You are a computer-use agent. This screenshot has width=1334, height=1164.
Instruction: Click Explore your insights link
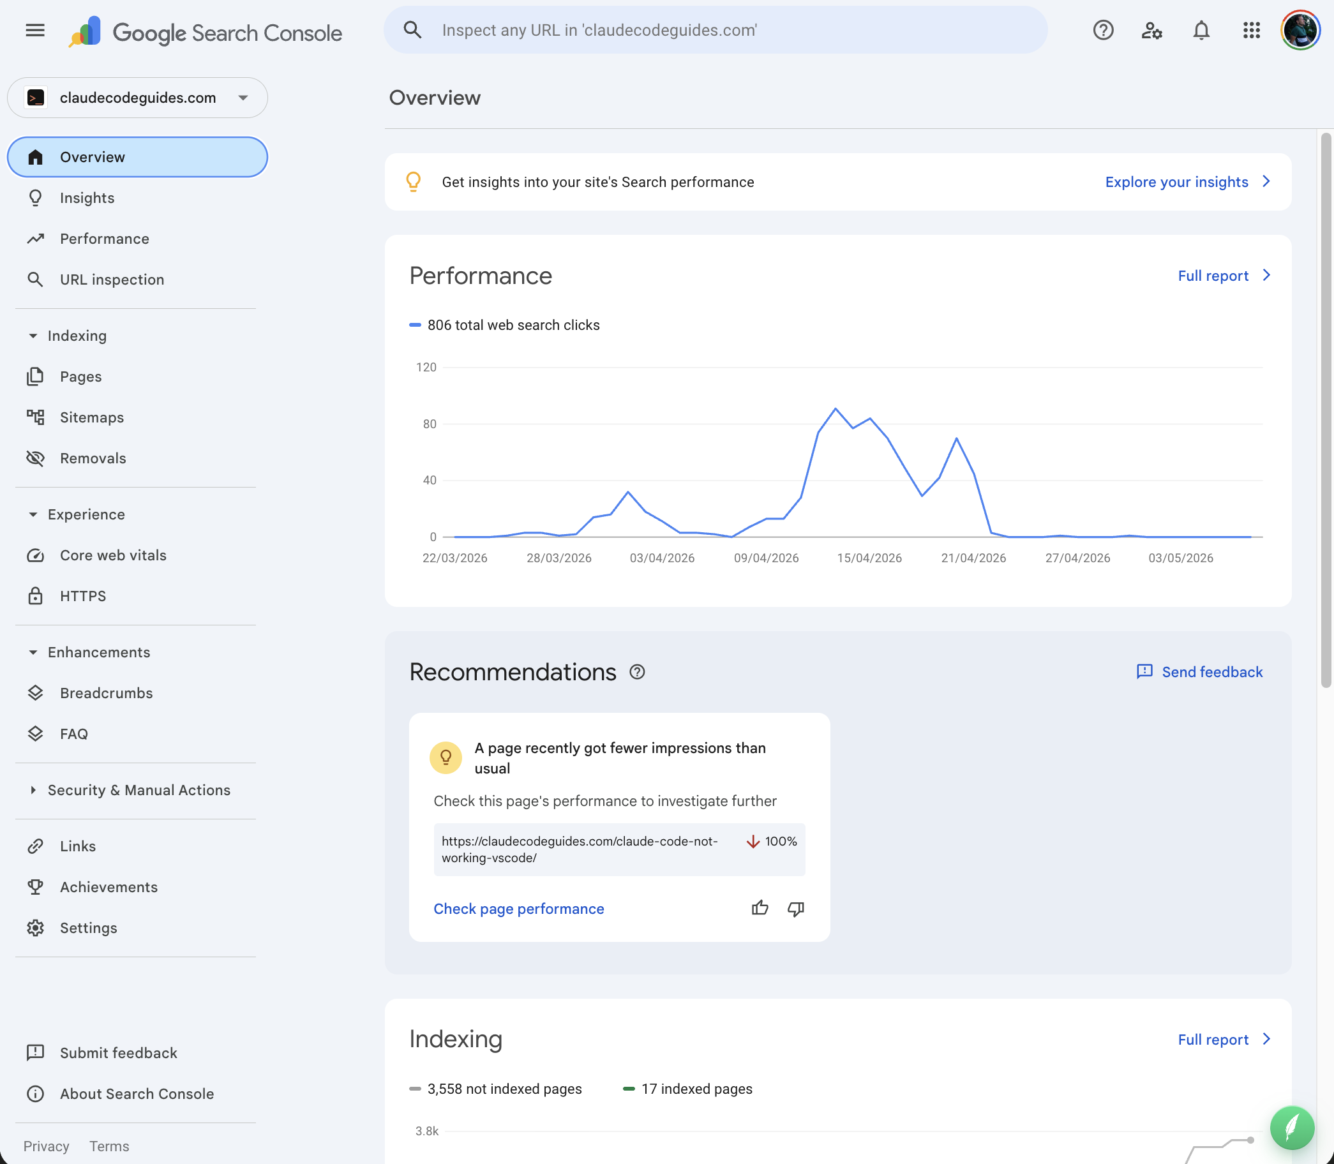coord(1177,182)
